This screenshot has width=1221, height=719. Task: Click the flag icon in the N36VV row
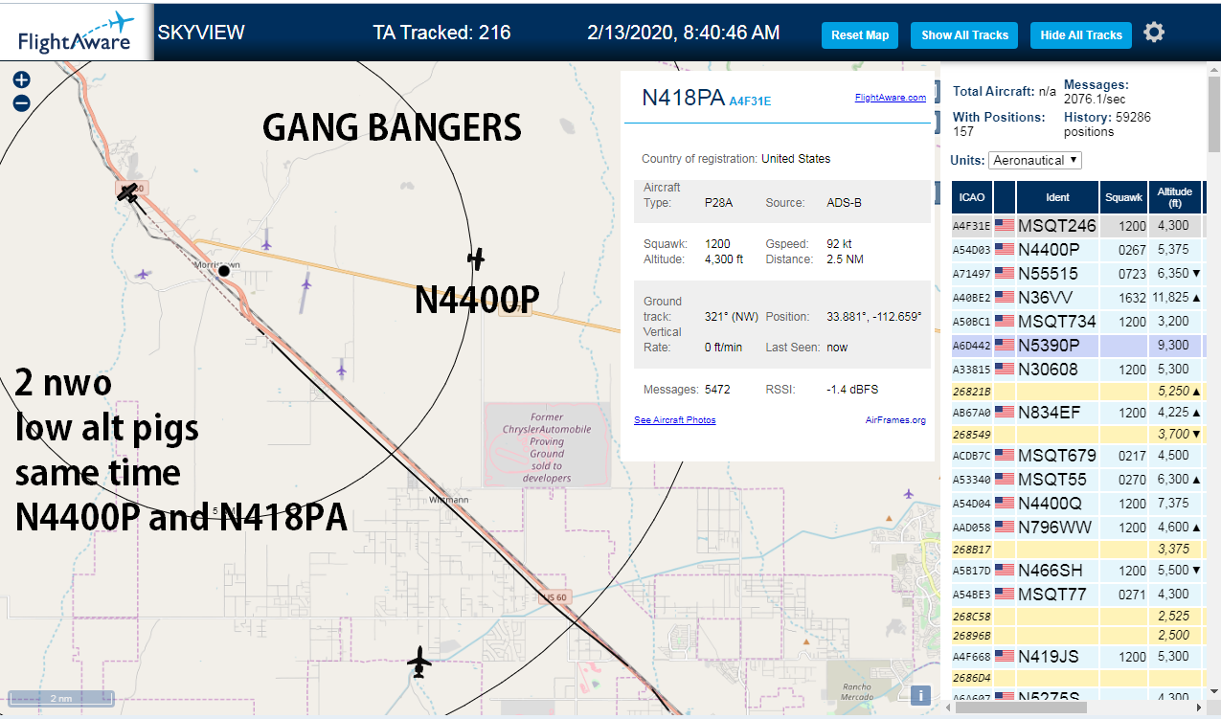click(1005, 298)
